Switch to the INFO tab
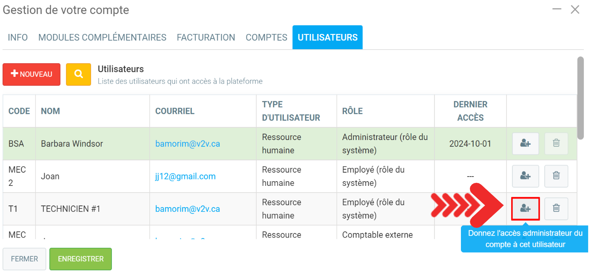The image size is (589, 272). pos(18,37)
